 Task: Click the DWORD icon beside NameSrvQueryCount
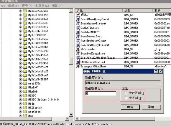78,41
